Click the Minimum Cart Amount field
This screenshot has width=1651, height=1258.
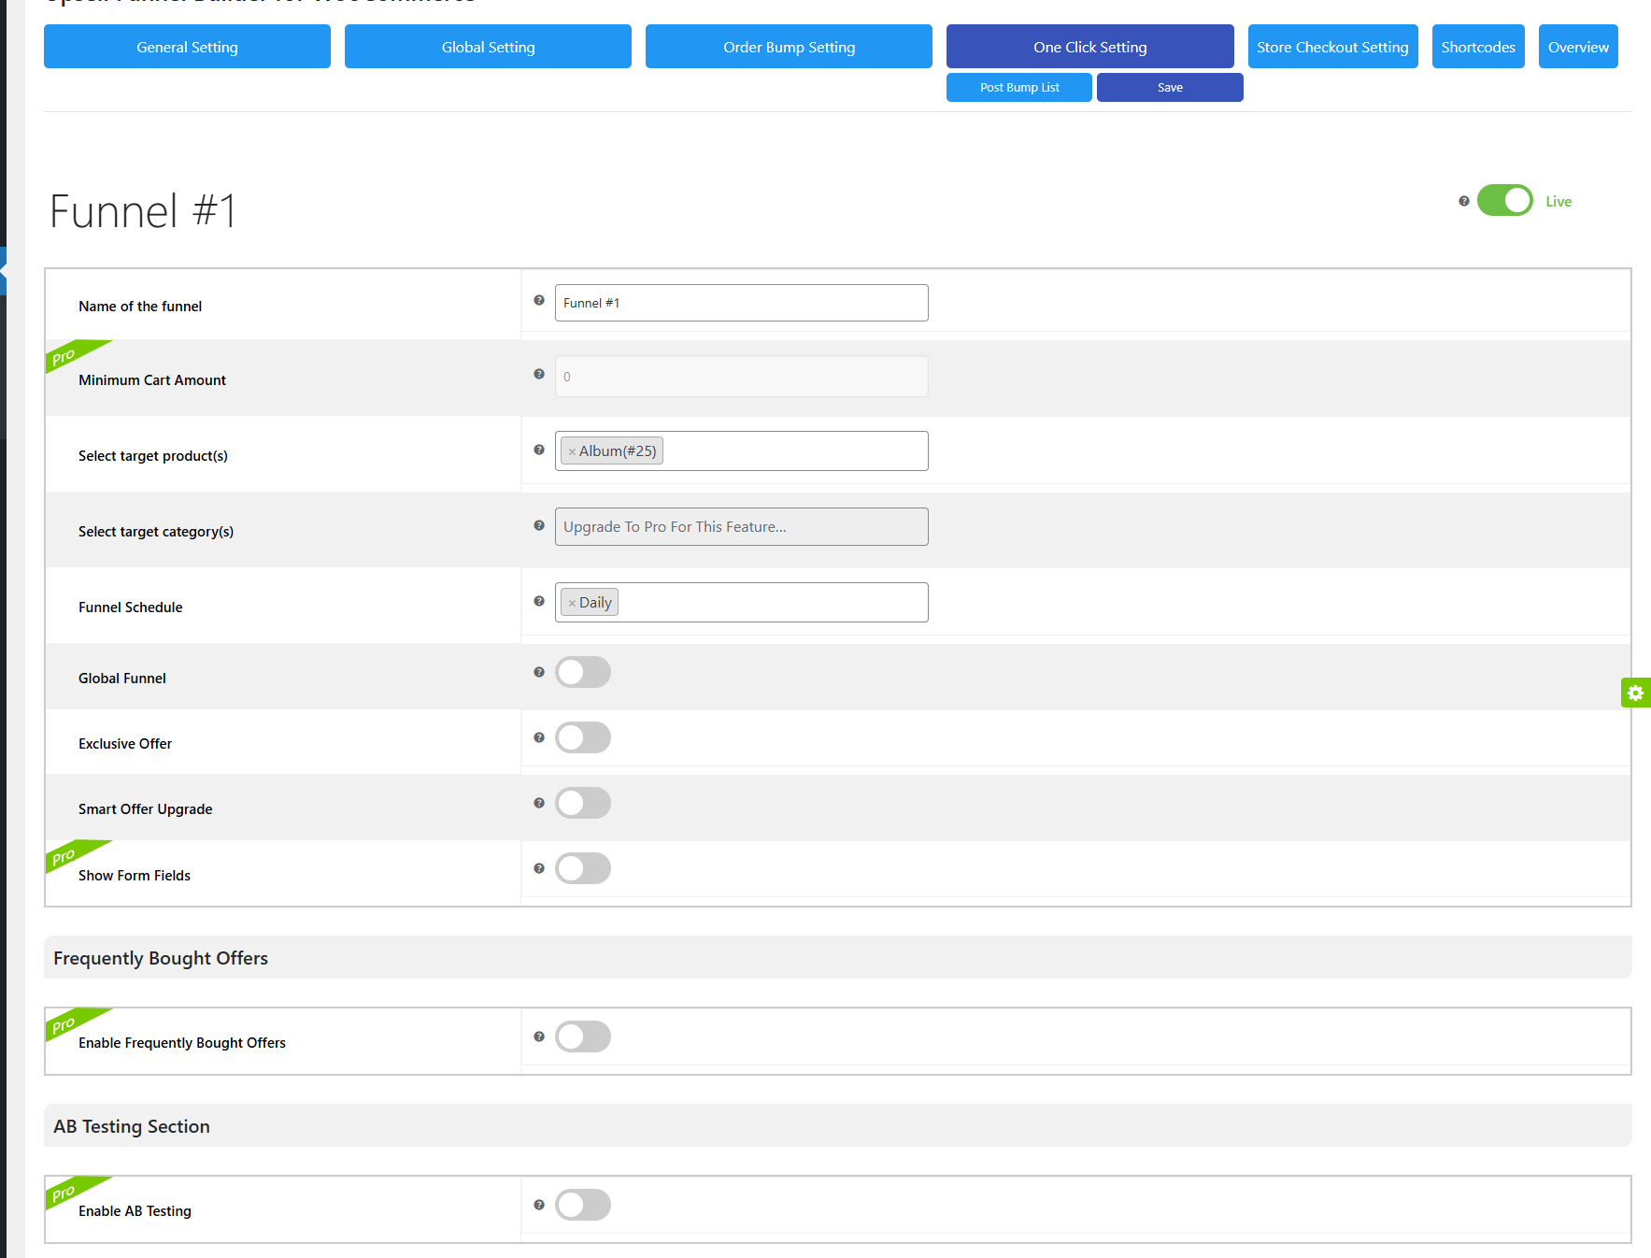pyautogui.click(x=741, y=377)
